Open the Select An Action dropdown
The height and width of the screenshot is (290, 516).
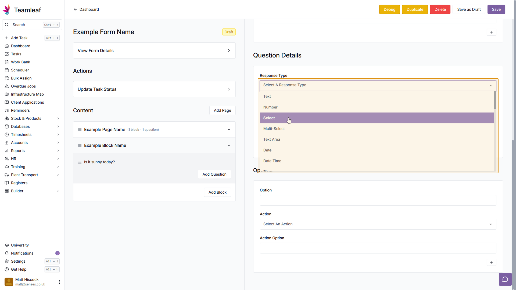pyautogui.click(x=378, y=224)
